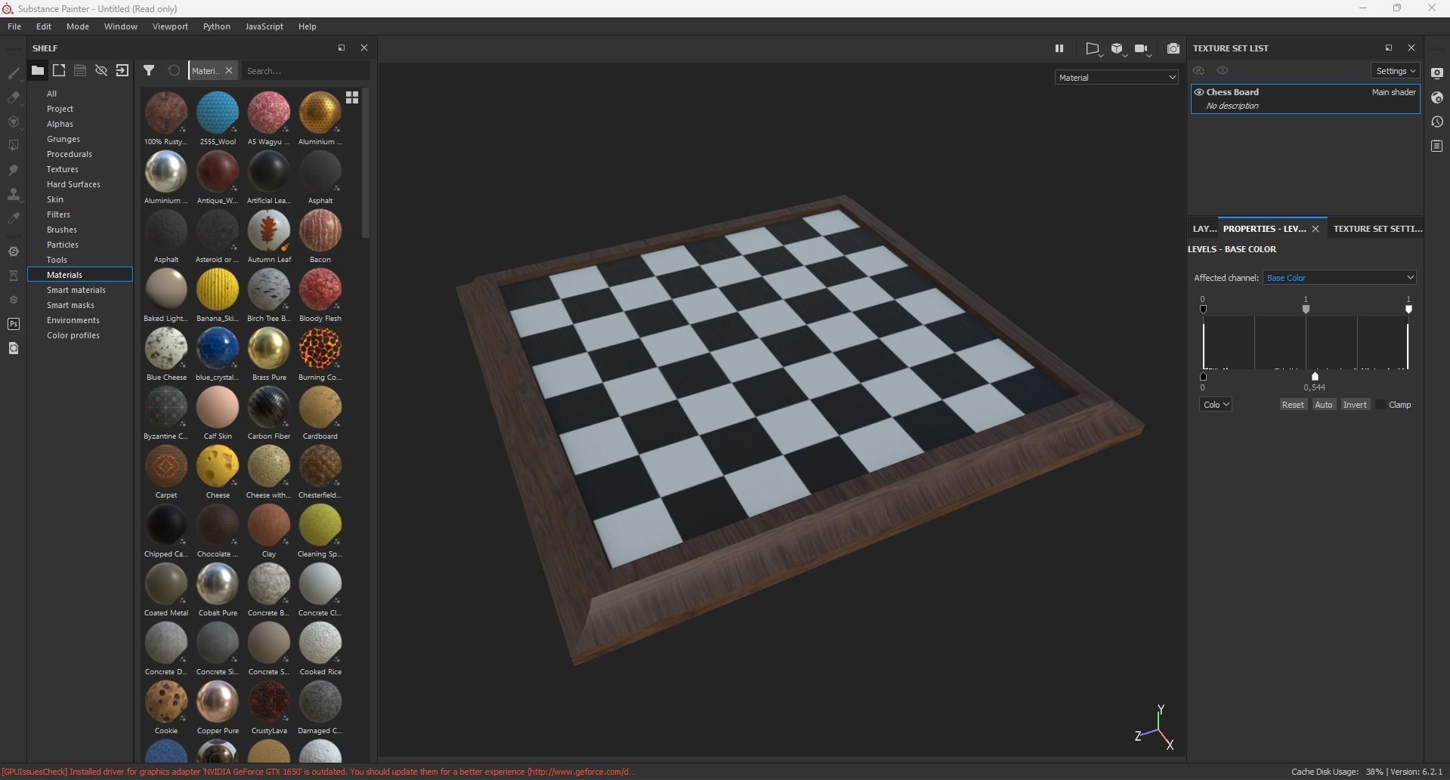Image resolution: width=1450 pixels, height=780 pixels.
Task: Select the Clone stamp tool
Action: pos(13,194)
